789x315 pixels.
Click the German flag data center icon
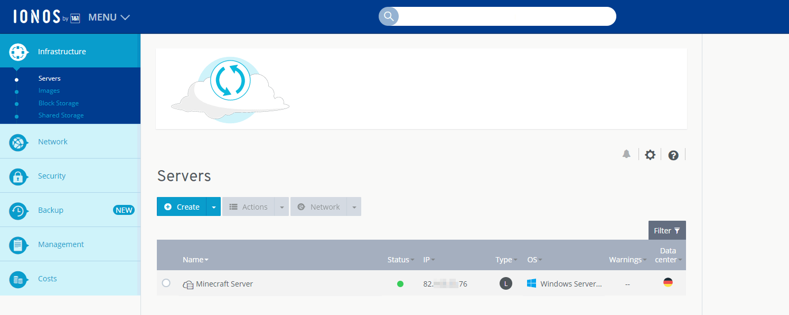click(668, 282)
